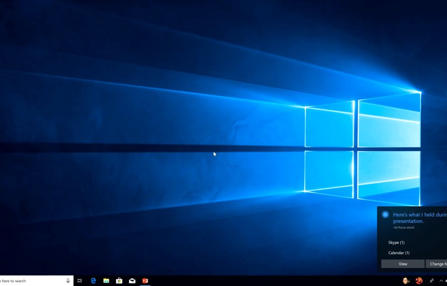Launch Microsoft Edge from the taskbar
This screenshot has width=447, height=286.
coord(93,281)
